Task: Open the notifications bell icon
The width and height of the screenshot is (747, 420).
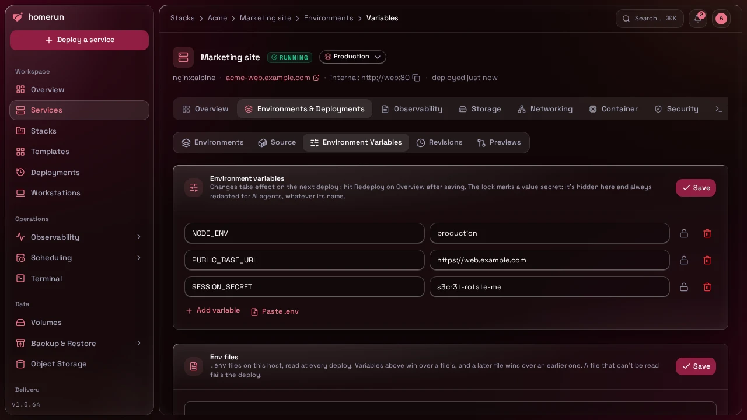Action: (x=698, y=19)
